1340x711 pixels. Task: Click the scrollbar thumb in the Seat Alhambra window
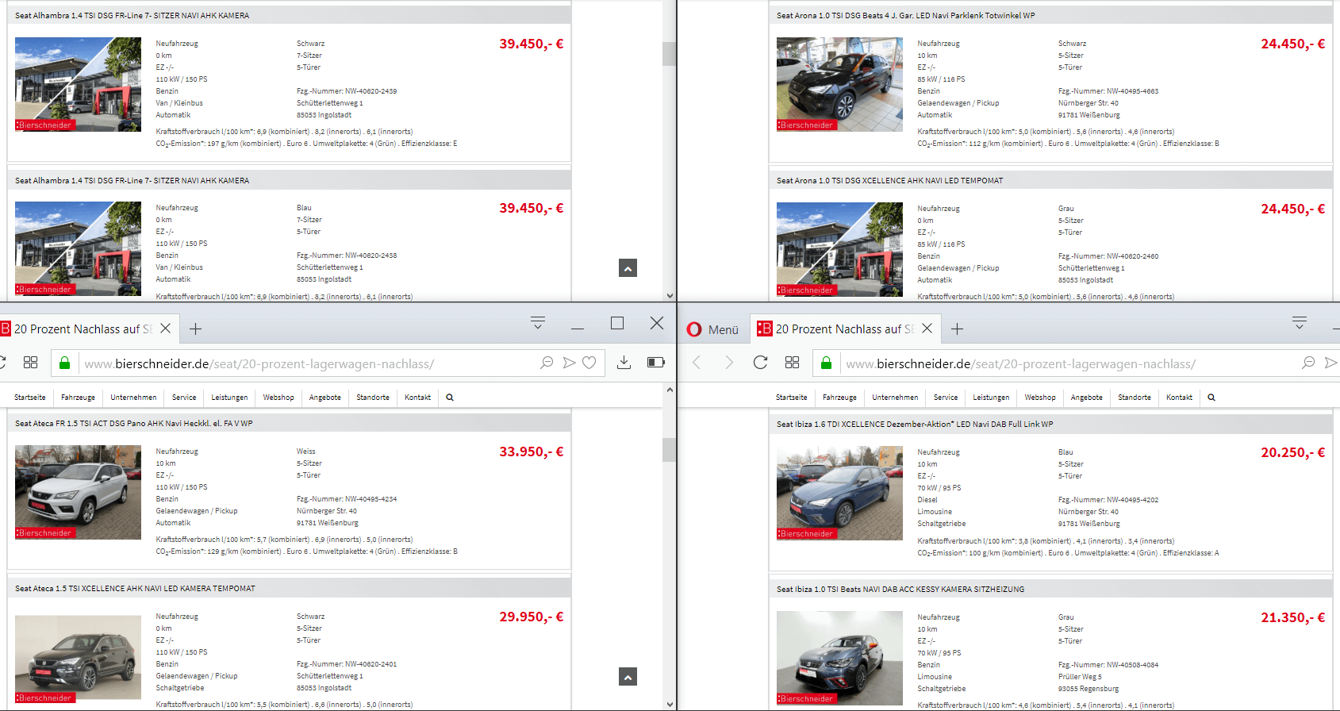tap(670, 53)
